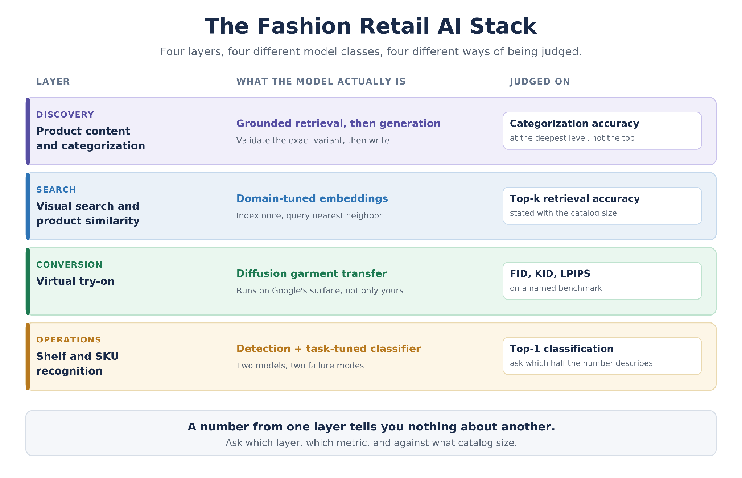Click 'Ask which layer, which metric' footer line
Viewport: 742px width, 478px height.
(371, 443)
